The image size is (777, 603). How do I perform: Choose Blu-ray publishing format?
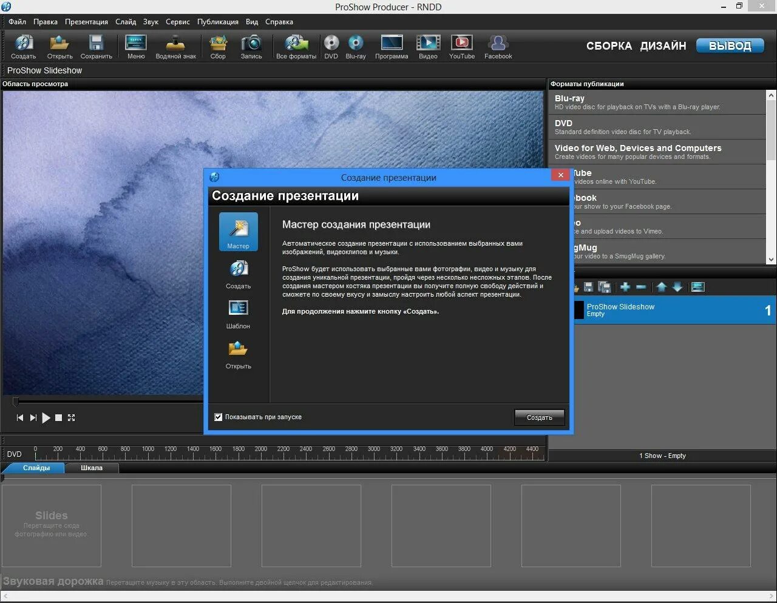tap(657, 102)
